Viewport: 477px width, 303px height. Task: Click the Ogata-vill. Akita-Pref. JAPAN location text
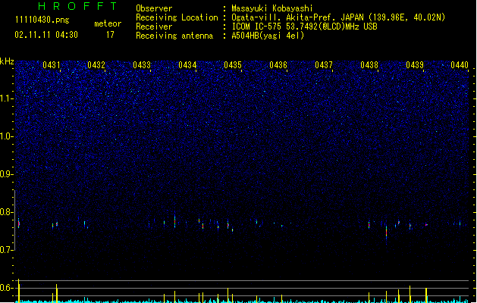(x=338, y=17)
